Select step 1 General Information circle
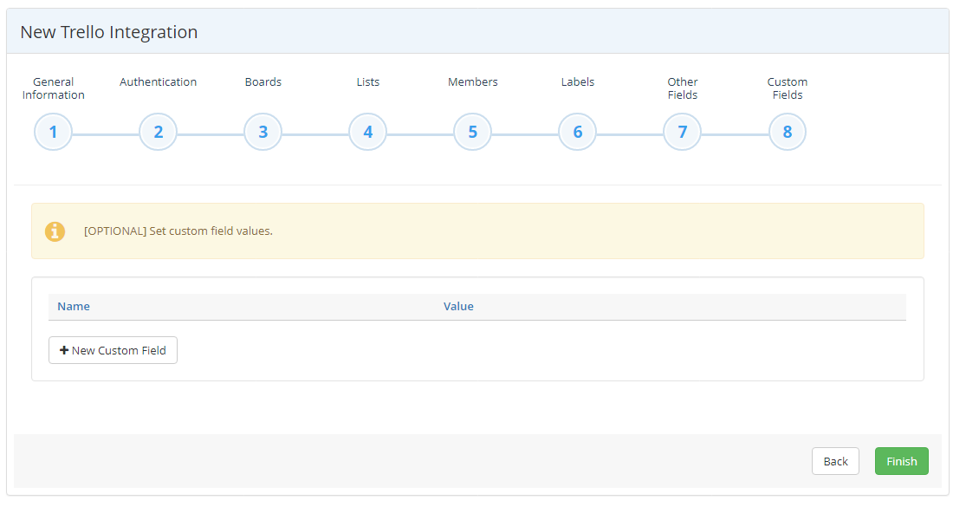Image resolution: width=966 pixels, height=507 pixels. 53,132
